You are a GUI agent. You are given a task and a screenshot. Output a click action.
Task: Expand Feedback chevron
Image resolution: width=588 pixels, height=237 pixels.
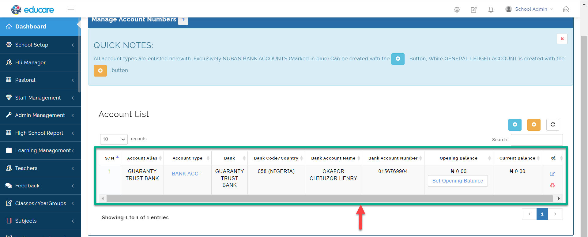point(73,186)
